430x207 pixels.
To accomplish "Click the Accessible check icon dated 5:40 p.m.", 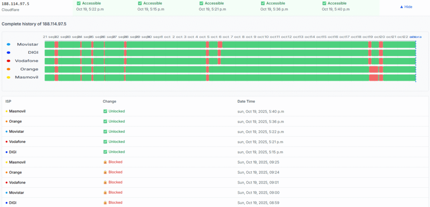I will (324, 3).
